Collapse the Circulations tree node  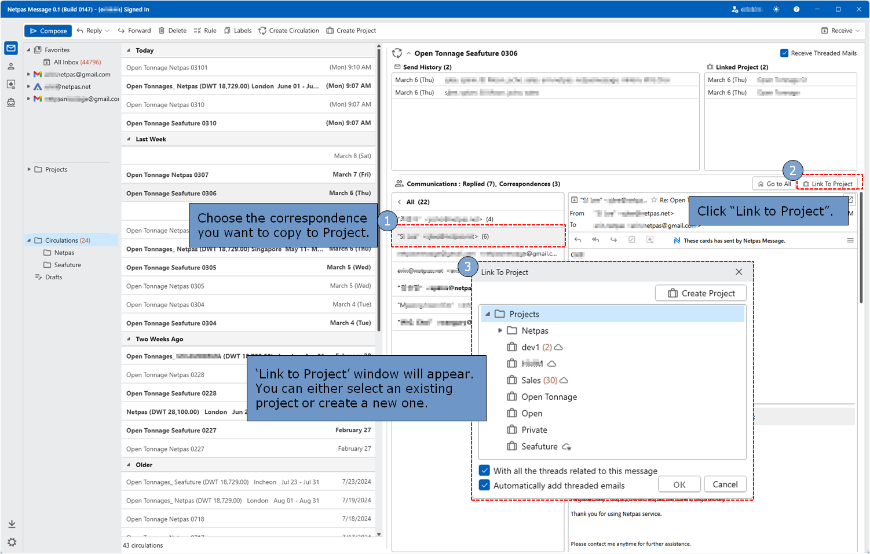[29, 240]
